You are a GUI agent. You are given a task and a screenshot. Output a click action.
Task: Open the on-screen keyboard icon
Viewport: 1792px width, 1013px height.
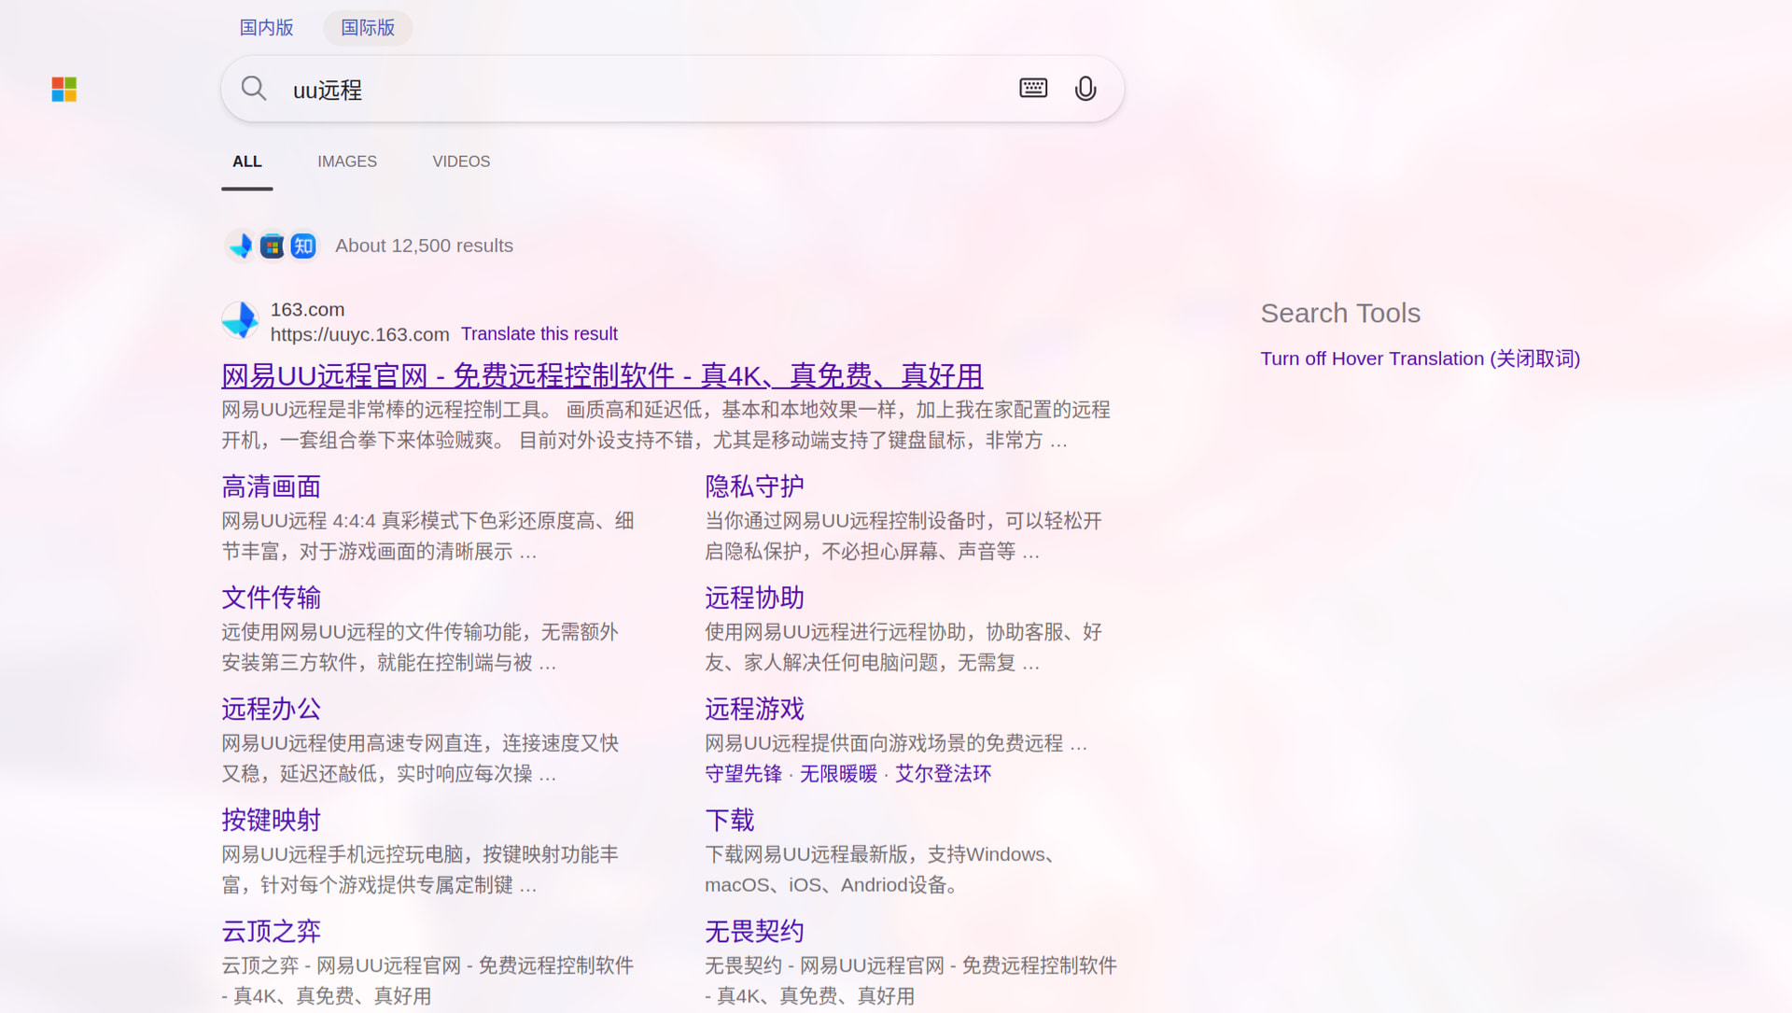point(1033,89)
